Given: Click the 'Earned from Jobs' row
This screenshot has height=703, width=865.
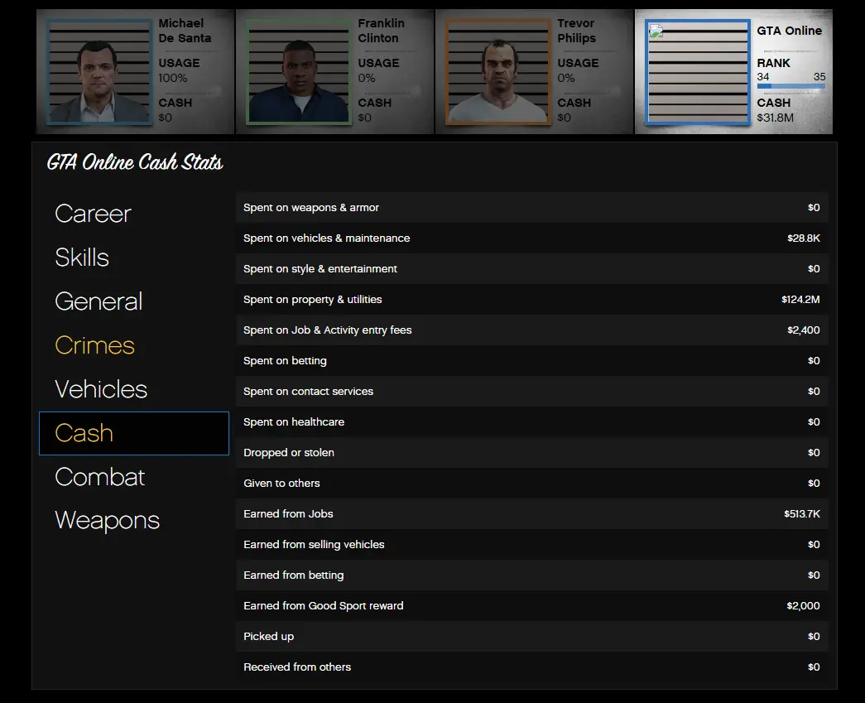Looking at the screenshot, I should (531, 513).
